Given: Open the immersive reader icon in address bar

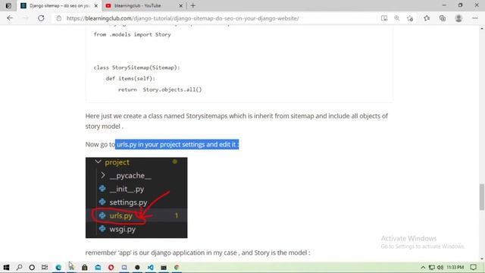Looking at the screenshot, I should pyautogui.click(x=384, y=18).
